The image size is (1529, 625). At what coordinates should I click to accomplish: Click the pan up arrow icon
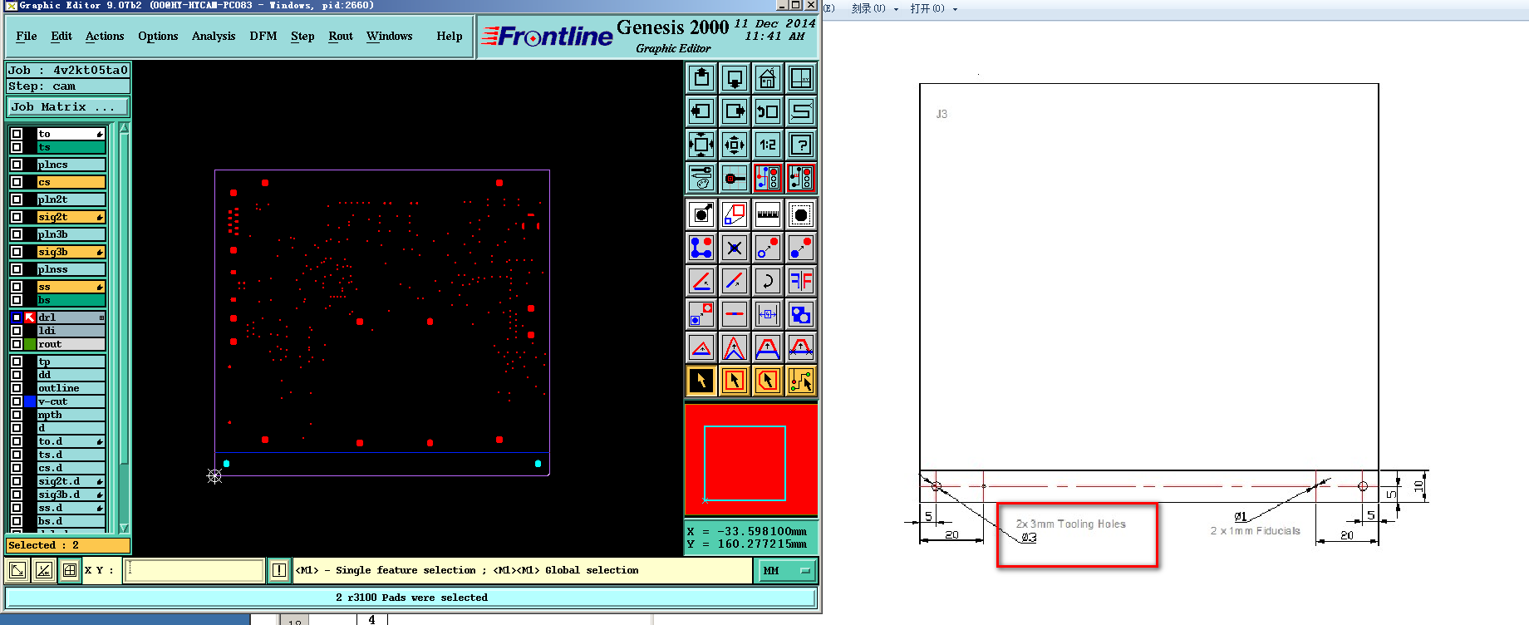click(x=701, y=79)
